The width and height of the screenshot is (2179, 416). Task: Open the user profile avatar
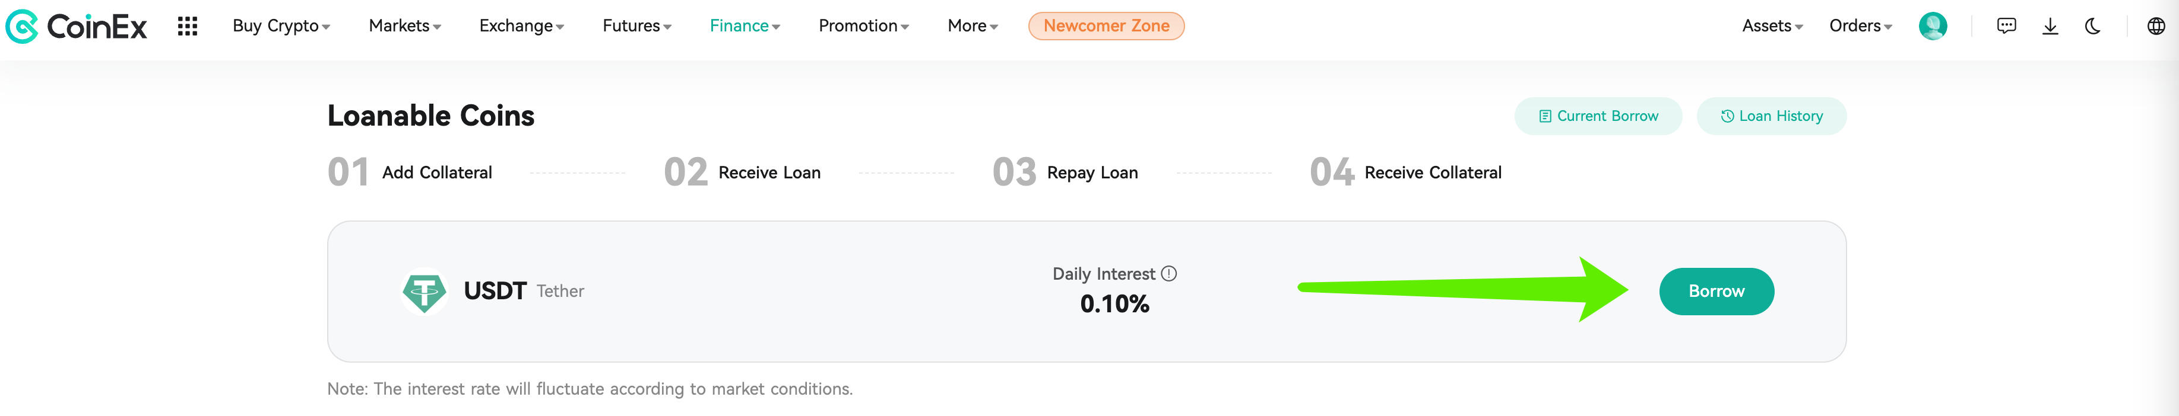pyautogui.click(x=1933, y=26)
